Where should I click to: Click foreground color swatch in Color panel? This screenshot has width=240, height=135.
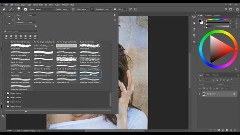click(x=200, y=21)
